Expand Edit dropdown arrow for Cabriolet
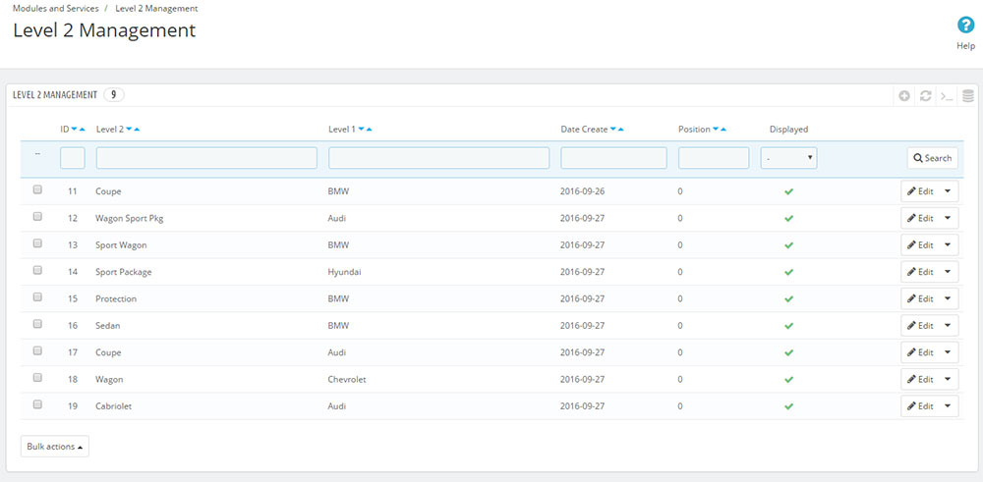 coord(948,406)
